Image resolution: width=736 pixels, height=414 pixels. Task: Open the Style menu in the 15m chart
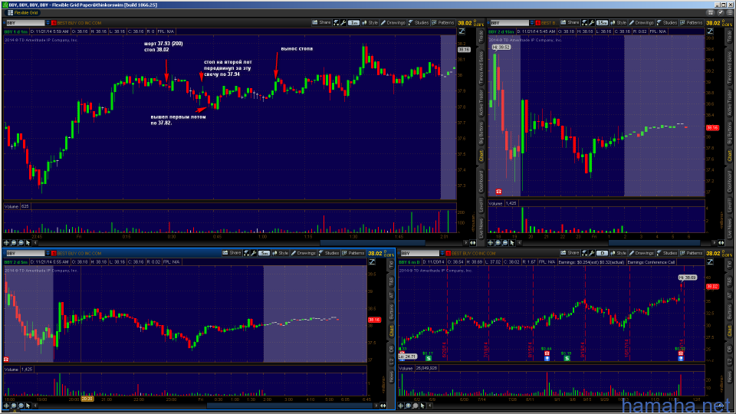618,22
